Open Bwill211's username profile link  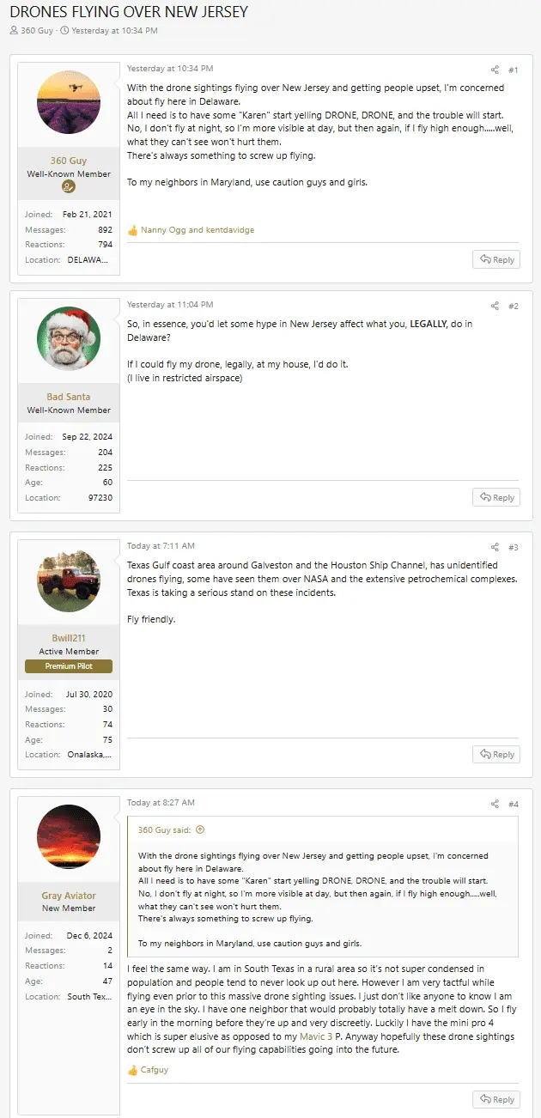tap(69, 638)
